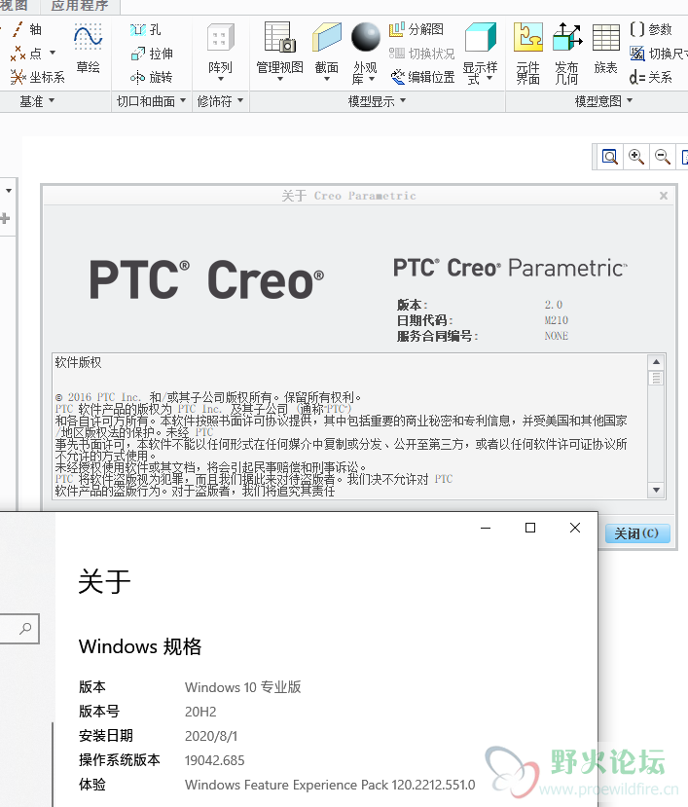Open Component Interface (元件界面)
Viewport: 688px width, 807px height.
point(528,53)
